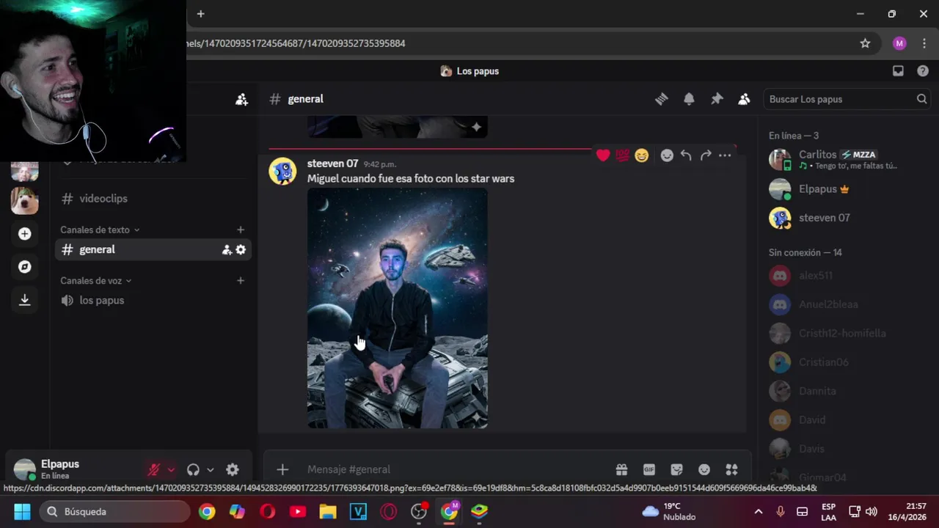Image resolution: width=939 pixels, height=528 pixels.
Task: Add 100 reaction to the message
Action: point(622,155)
